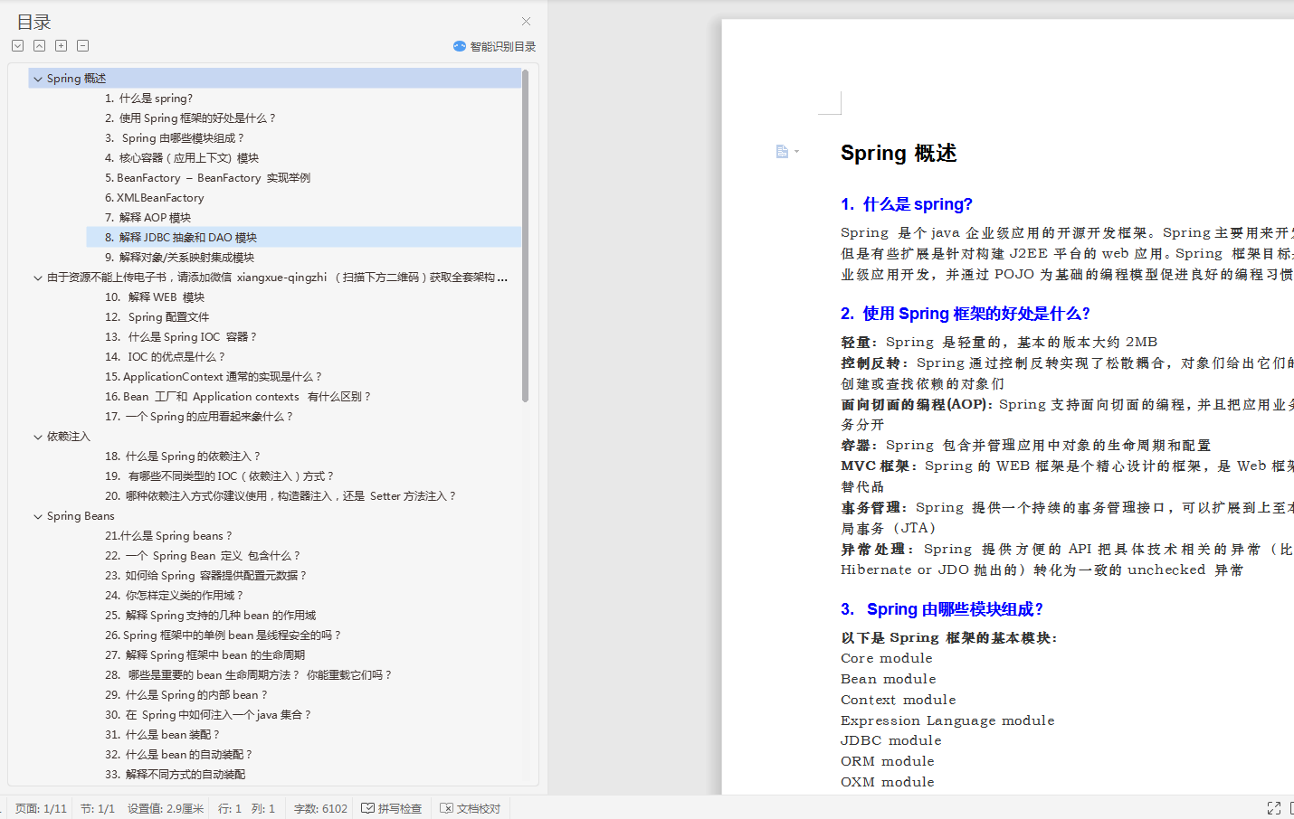Viewport: 1294px width, 819px height.
Task: Click the fullscreen view icon
Action: click(x=1274, y=808)
